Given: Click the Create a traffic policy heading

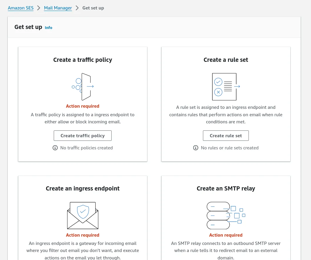Looking at the screenshot, I should 83,60.
